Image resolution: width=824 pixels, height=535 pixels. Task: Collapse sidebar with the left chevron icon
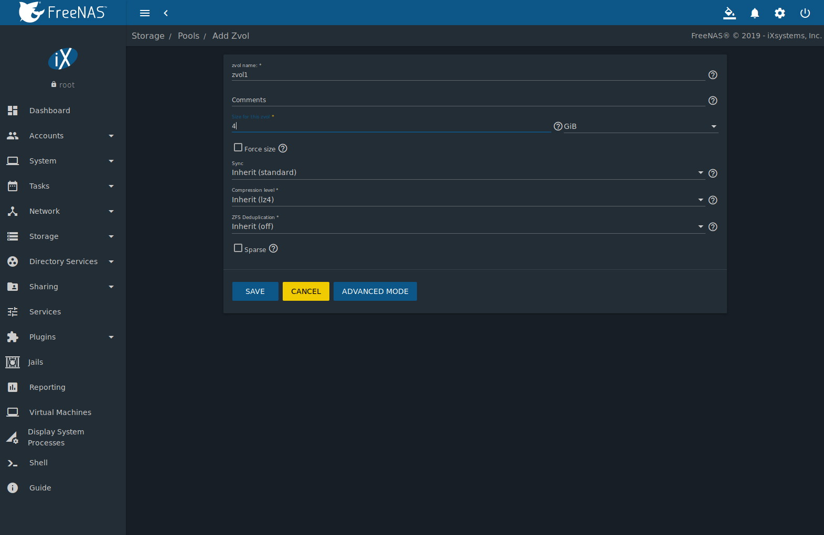(166, 13)
